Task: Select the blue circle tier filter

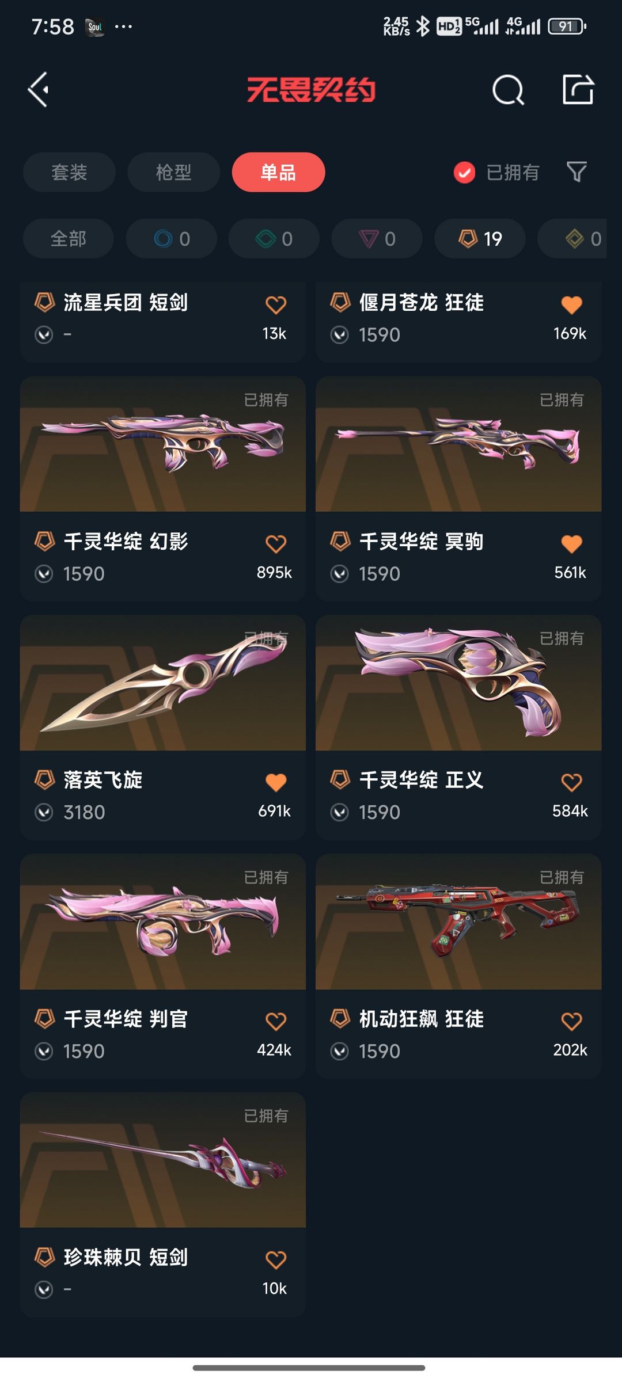Action: 172,238
